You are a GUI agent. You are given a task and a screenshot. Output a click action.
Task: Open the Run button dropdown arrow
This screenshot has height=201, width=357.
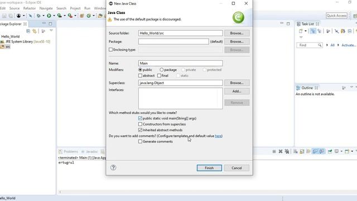54,16
